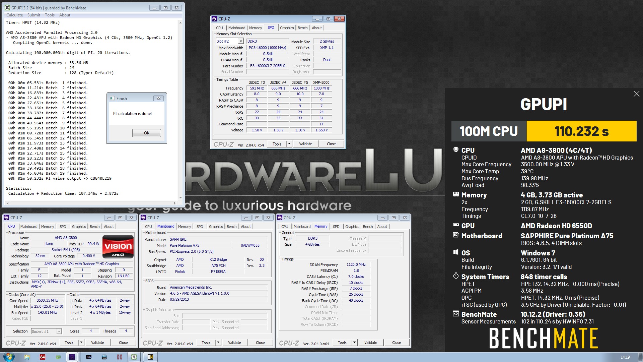
Task: Click the Max TDP value 99.4 W
Action: coord(93,244)
